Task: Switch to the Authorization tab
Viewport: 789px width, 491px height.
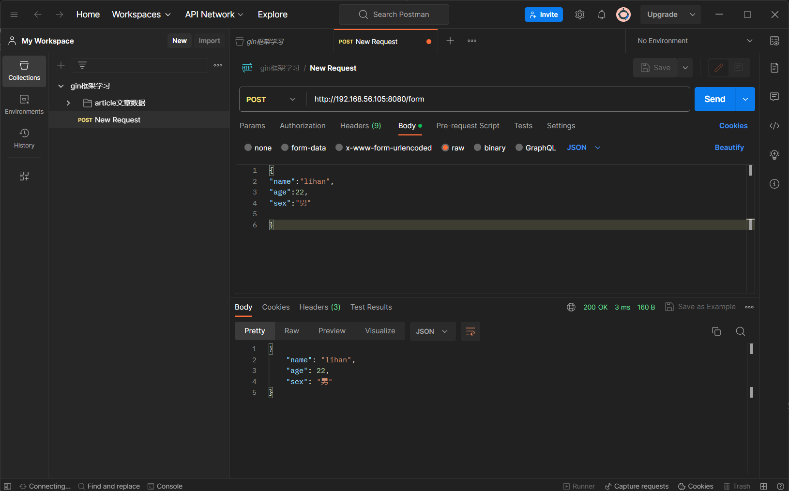Action: click(x=303, y=126)
